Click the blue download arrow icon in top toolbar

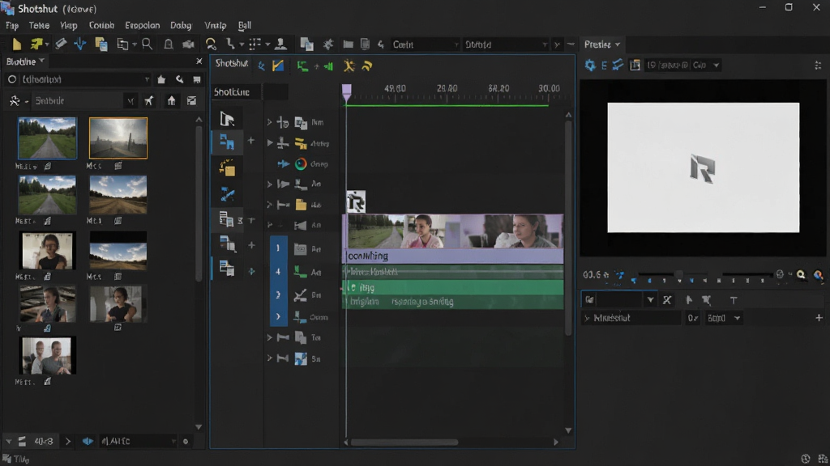[x=80, y=44]
